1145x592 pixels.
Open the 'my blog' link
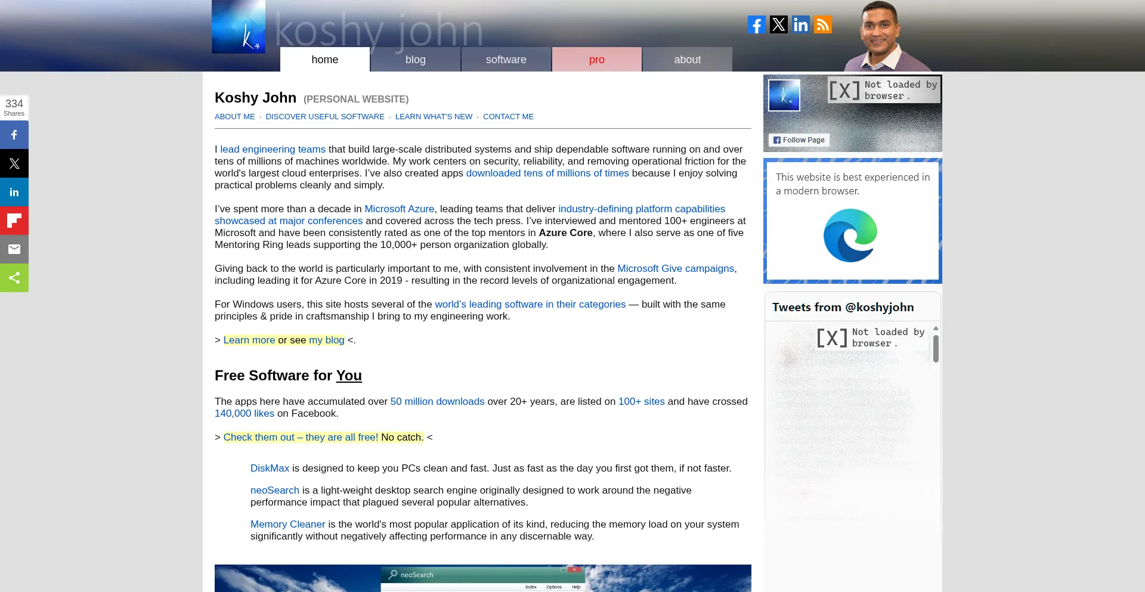[327, 340]
